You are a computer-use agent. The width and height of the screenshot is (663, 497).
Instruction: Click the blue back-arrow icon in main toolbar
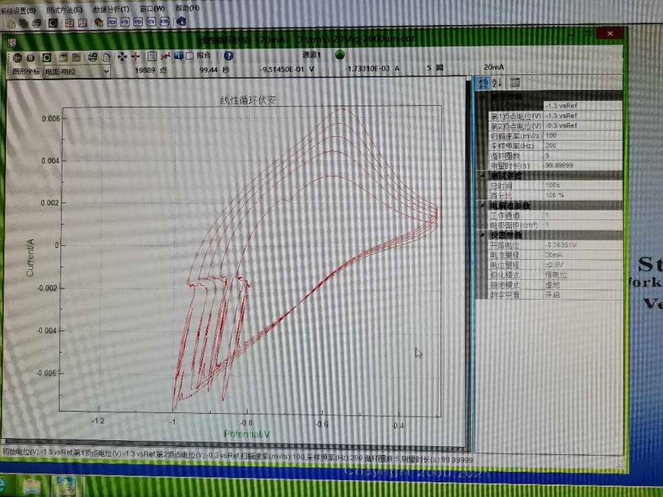point(182,21)
